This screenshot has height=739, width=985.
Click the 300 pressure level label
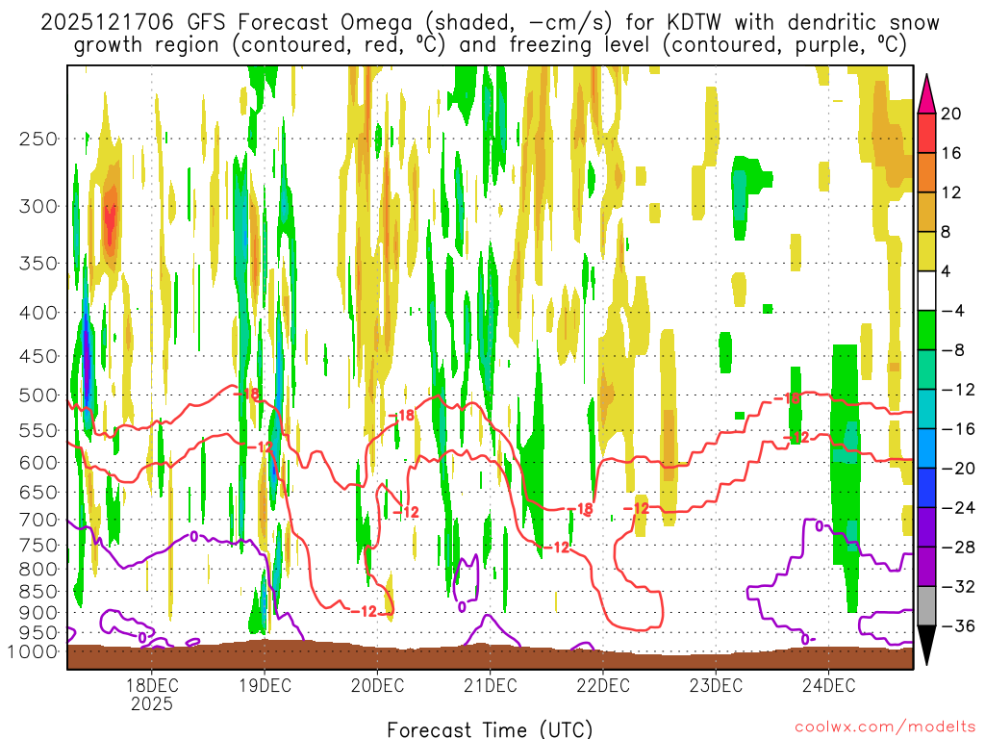click(x=38, y=206)
